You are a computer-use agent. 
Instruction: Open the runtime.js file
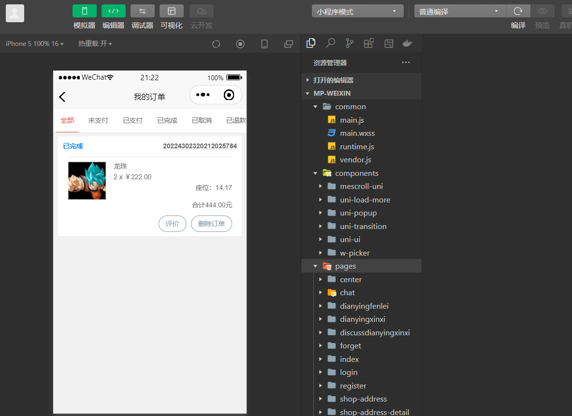click(362, 146)
